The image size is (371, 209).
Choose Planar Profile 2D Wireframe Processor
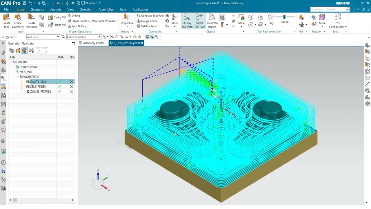pos(92,21)
